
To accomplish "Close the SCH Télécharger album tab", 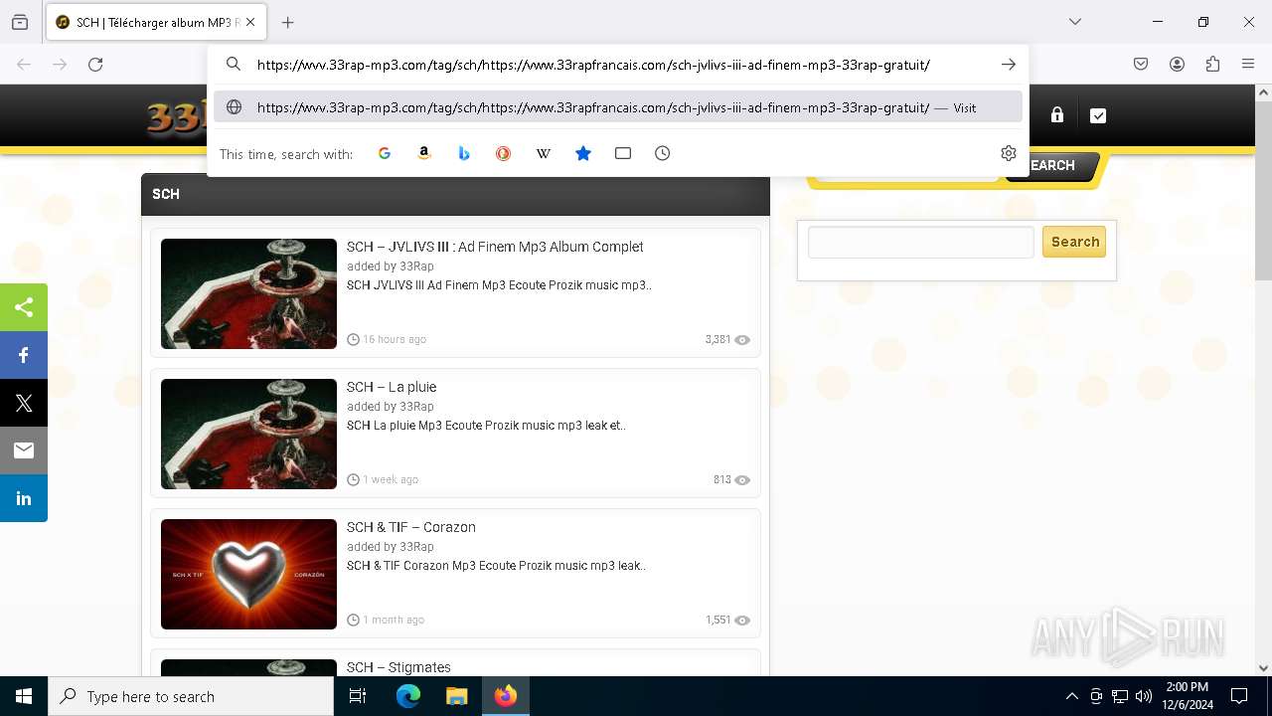I will tap(250, 22).
